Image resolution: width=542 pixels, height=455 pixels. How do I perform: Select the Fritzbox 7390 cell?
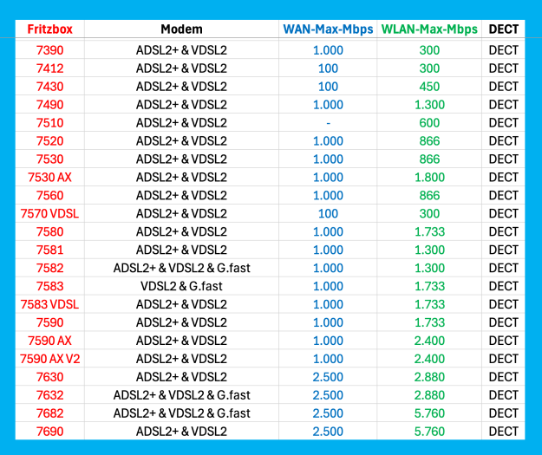point(49,50)
